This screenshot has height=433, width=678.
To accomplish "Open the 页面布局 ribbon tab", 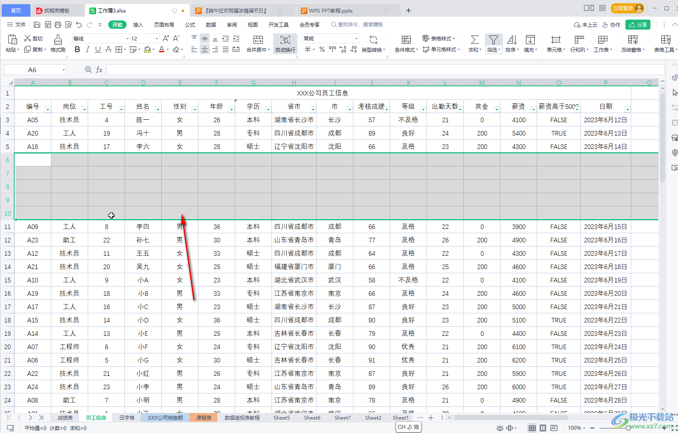I will pyautogui.click(x=164, y=25).
